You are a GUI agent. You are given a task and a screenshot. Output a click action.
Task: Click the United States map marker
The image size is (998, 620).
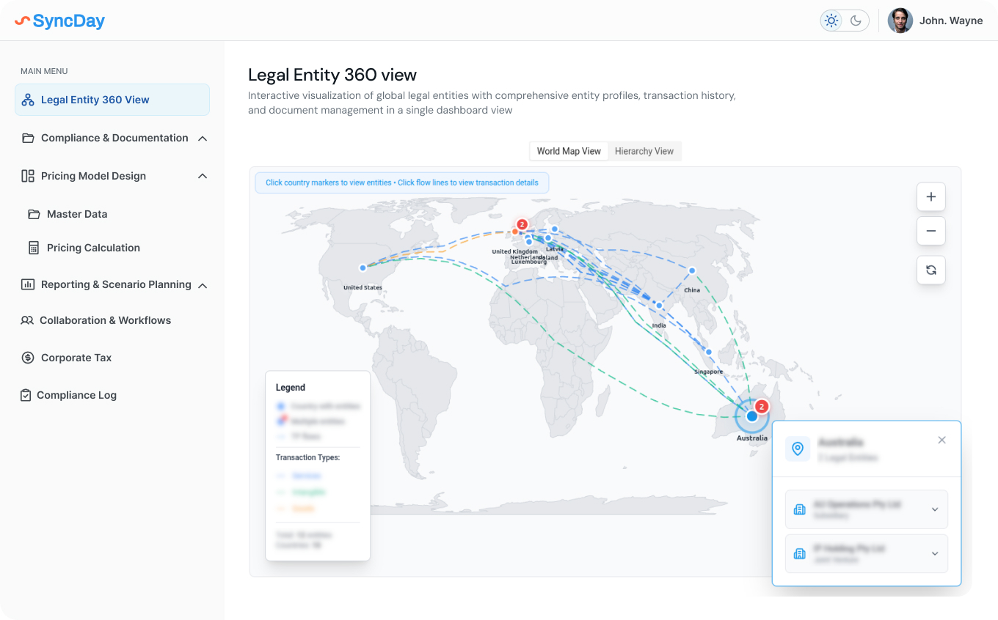(363, 267)
